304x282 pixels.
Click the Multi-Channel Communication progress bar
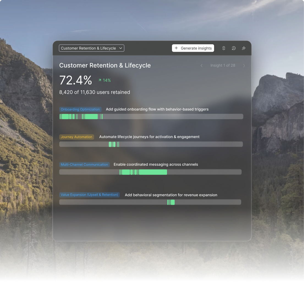(x=150, y=172)
